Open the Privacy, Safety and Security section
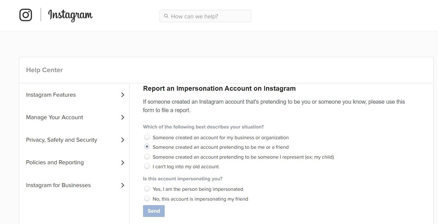Screen dimensions: 438x224 pyautogui.click(x=62, y=140)
